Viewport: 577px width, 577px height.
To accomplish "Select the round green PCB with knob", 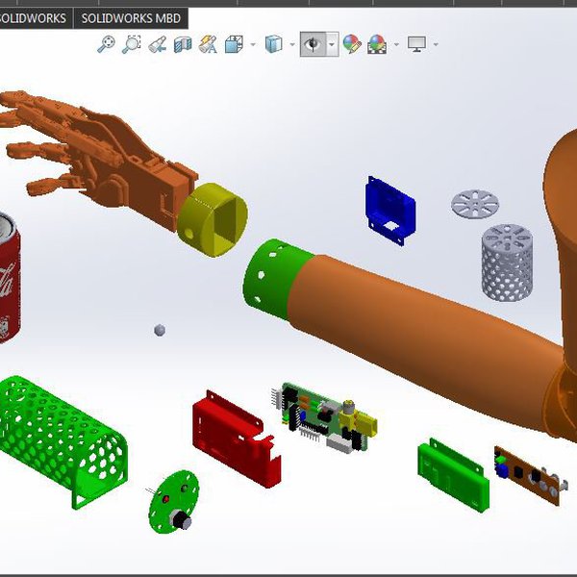I will [x=174, y=502].
